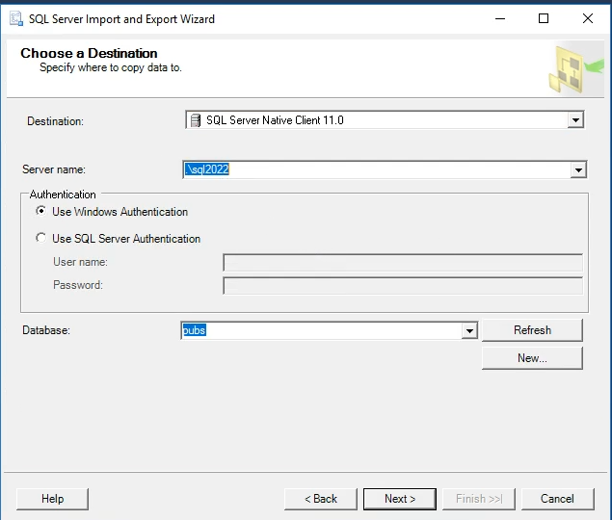The height and width of the screenshot is (520, 612).
Task: Expand the Server name dropdown arrow
Action: (x=578, y=170)
